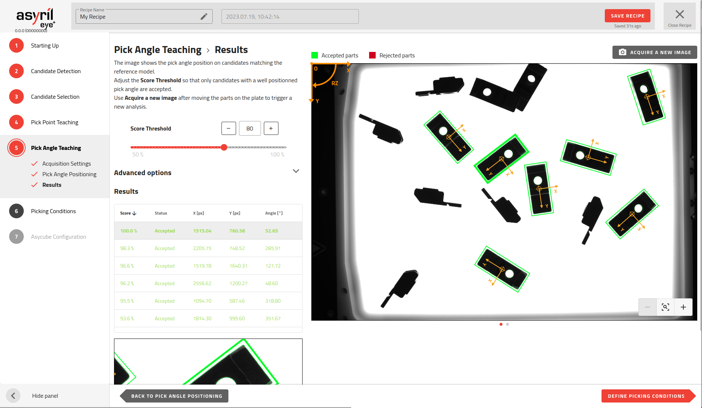The image size is (702, 408).
Task: Click the score threshold slider handle
Action: point(224,147)
